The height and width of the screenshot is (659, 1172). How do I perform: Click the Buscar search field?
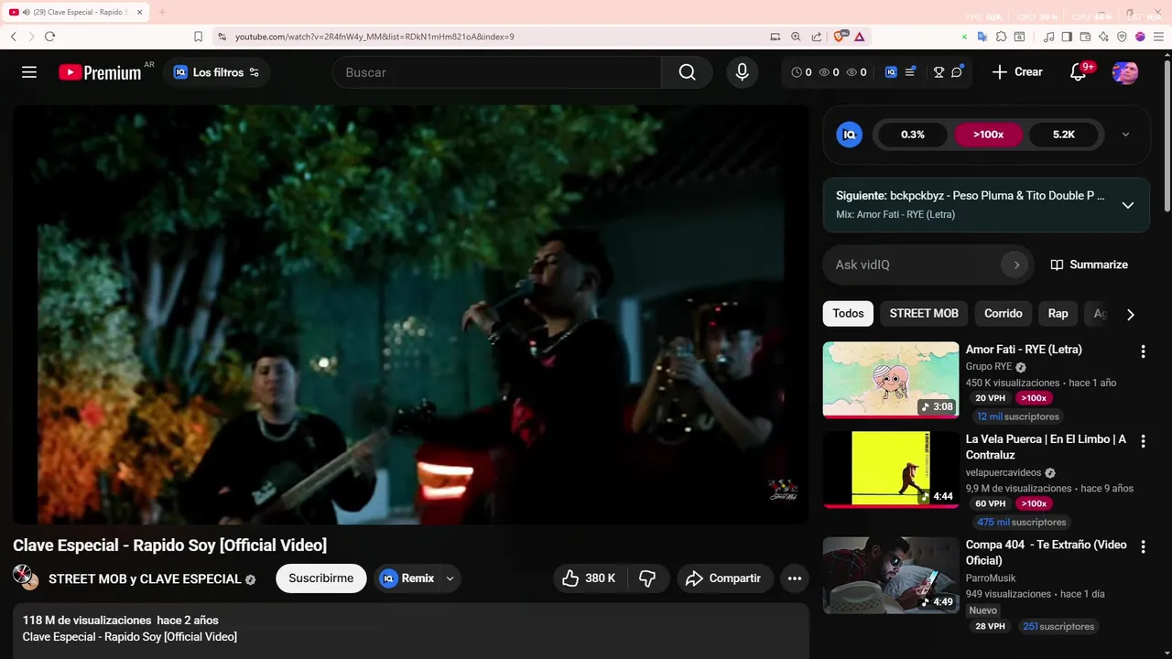497,72
